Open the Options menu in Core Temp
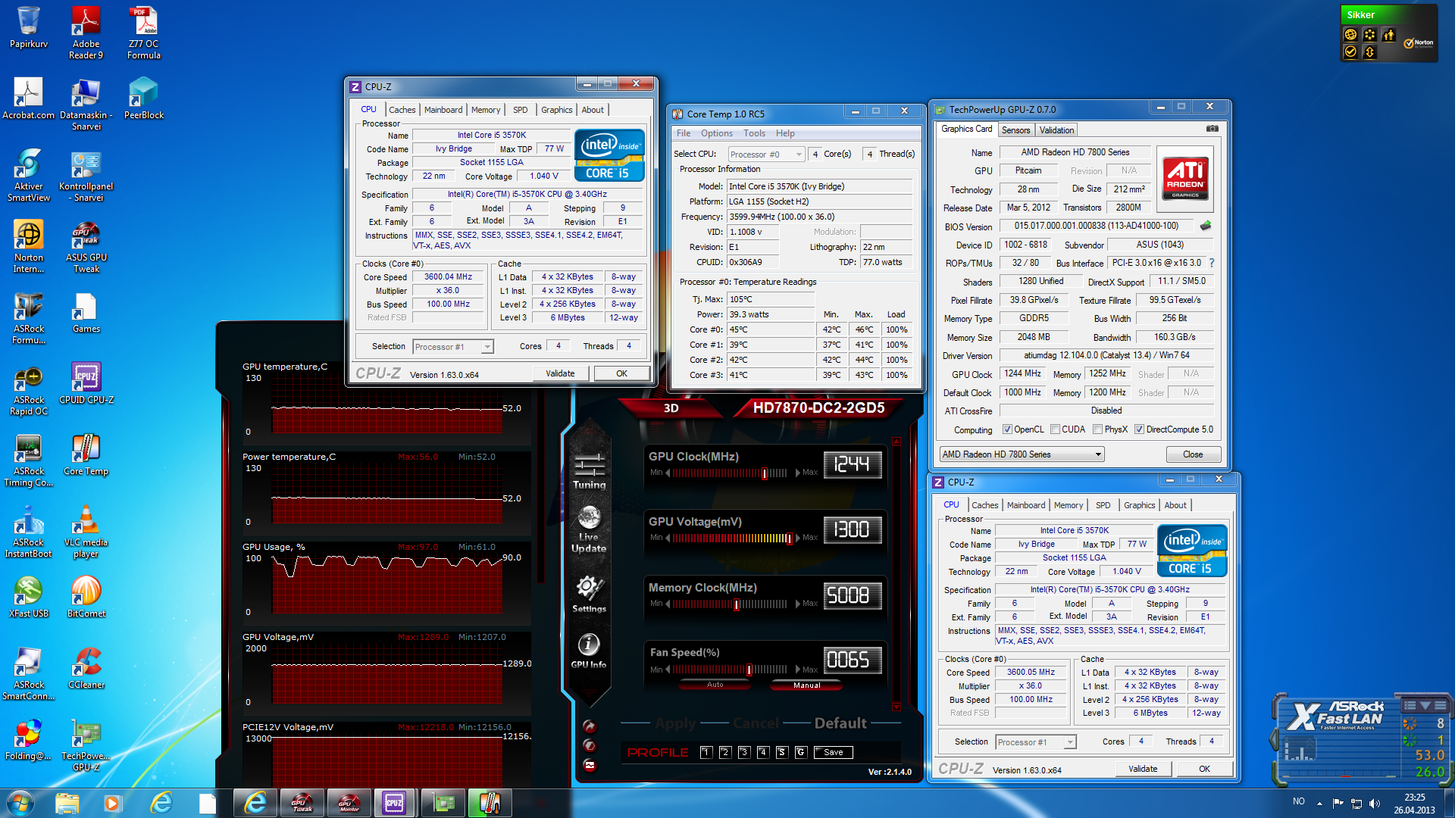 pyautogui.click(x=716, y=133)
